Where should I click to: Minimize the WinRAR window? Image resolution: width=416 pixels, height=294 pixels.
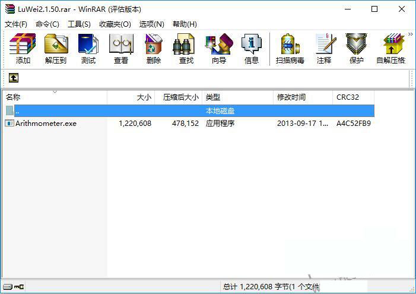pos(348,9)
